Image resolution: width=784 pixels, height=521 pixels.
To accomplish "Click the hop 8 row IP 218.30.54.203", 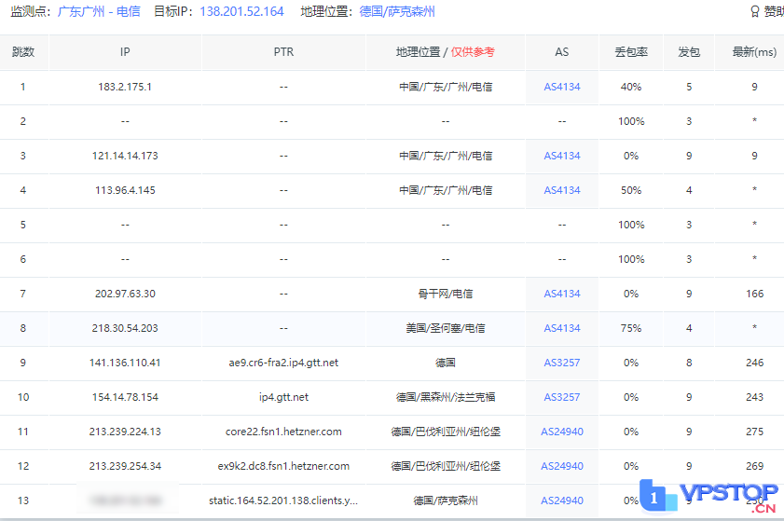I will (125, 328).
